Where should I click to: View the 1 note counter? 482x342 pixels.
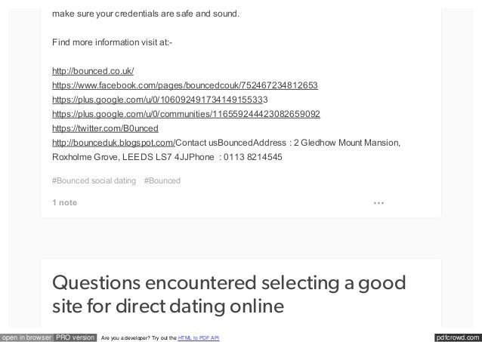point(64,203)
